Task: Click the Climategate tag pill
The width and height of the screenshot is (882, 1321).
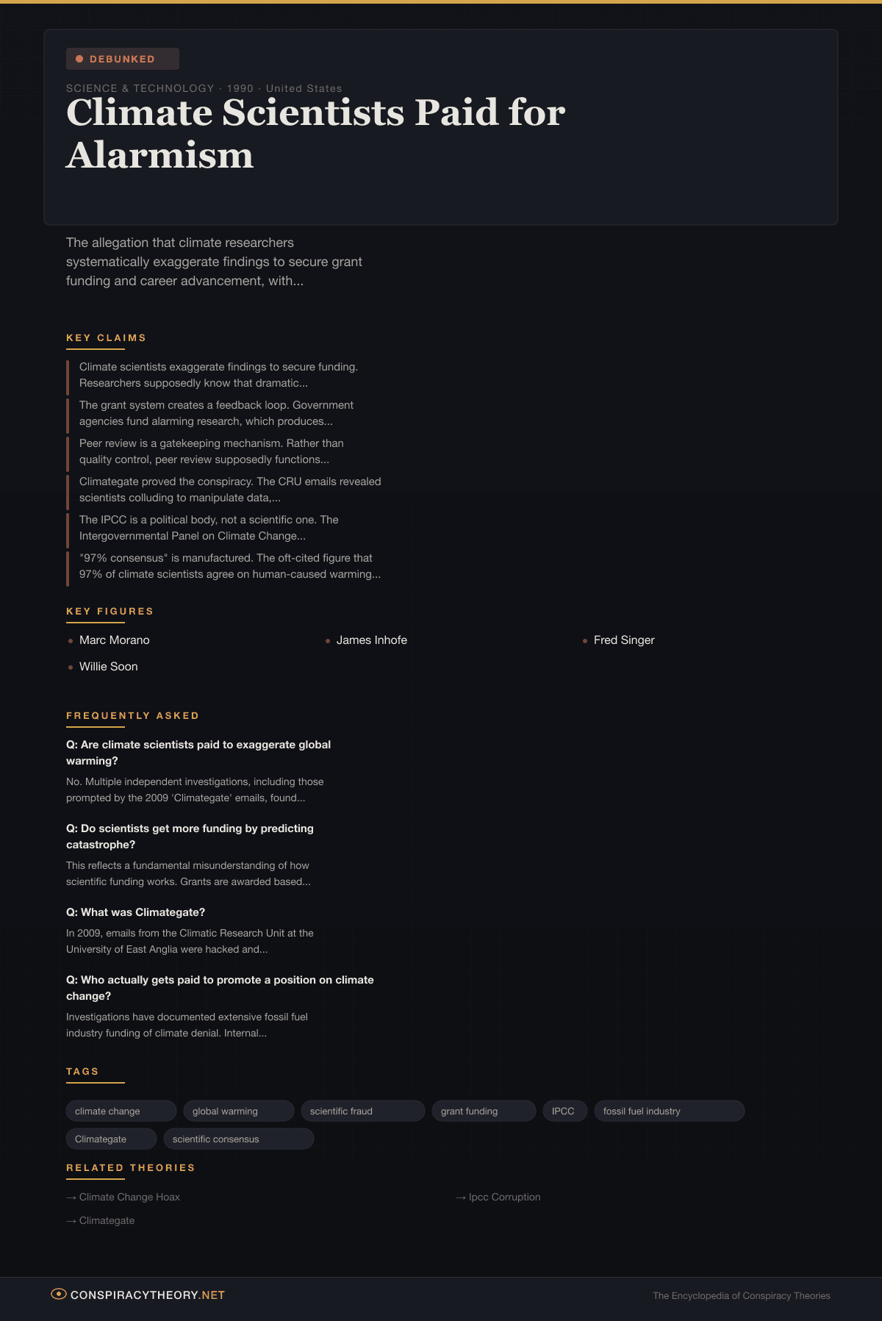Action: coord(111,1139)
